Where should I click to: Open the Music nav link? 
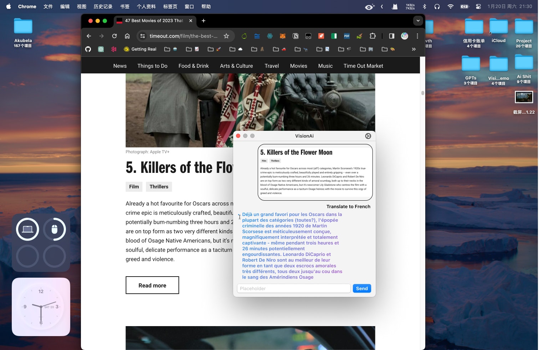pyautogui.click(x=325, y=66)
